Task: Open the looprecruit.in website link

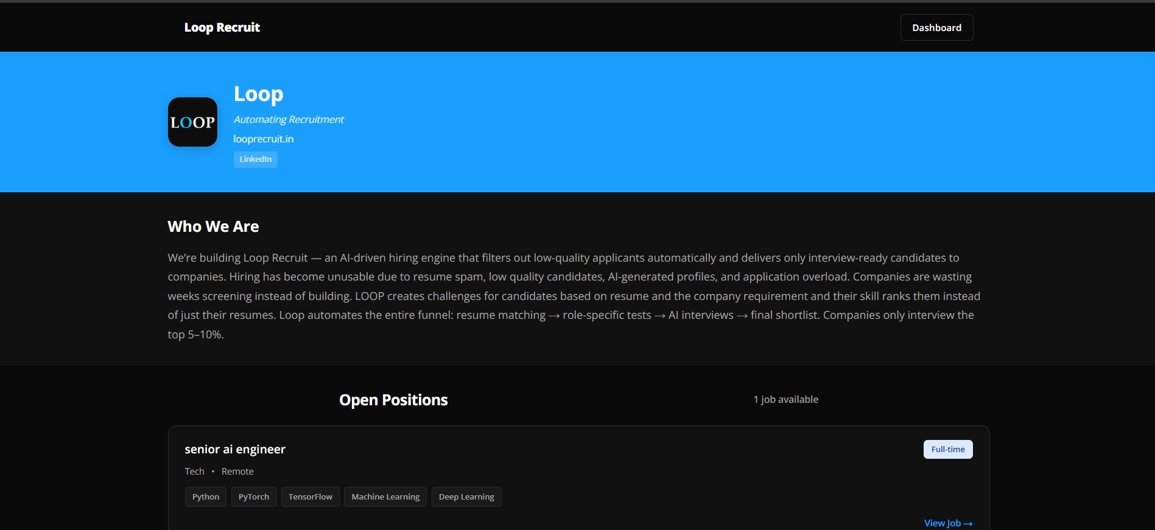Action: click(264, 139)
